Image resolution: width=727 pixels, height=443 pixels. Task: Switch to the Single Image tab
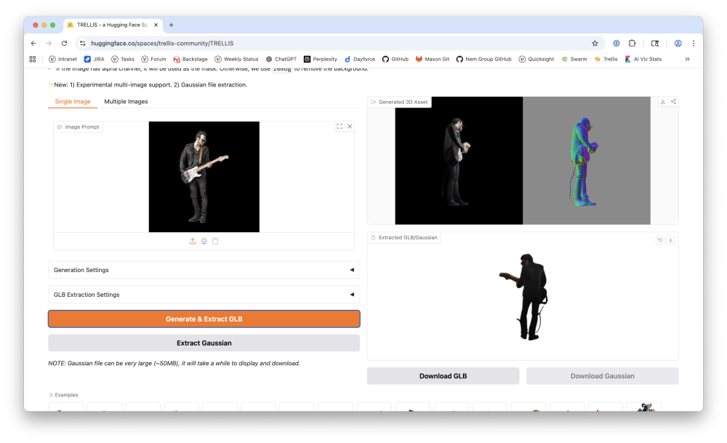tap(73, 102)
